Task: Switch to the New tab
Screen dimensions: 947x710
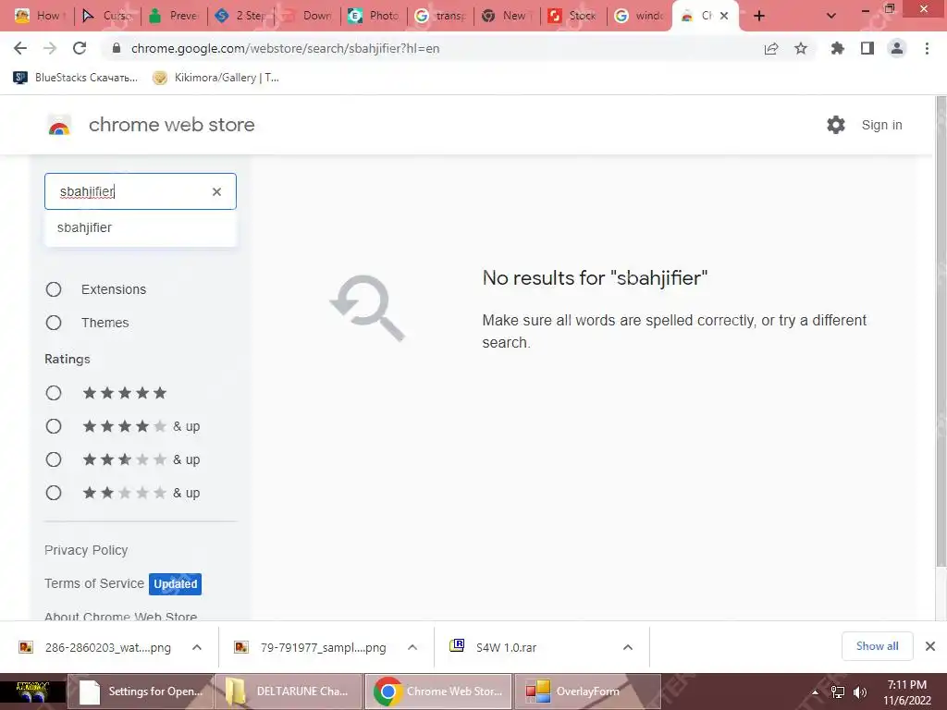Action: [507, 16]
